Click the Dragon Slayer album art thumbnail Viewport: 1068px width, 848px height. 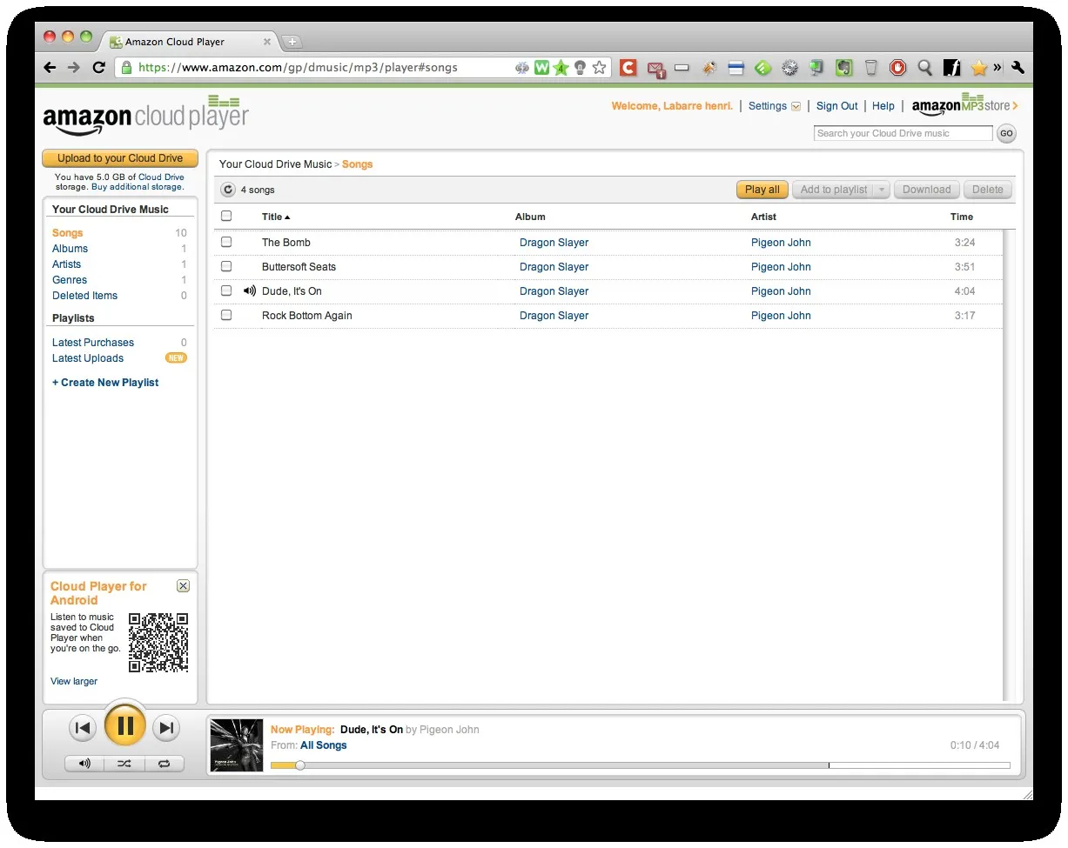(237, 745)
